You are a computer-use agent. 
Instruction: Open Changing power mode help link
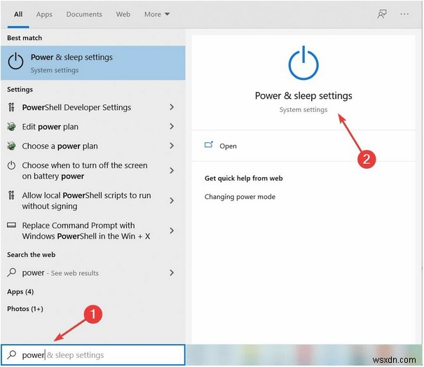(x=240, y=197)
